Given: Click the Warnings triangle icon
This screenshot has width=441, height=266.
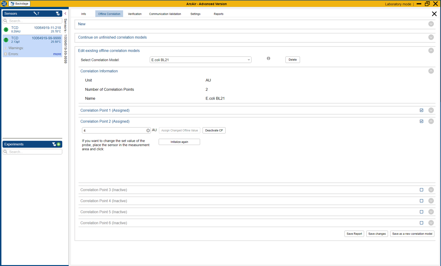Looking at the screenshot, I should click(5, 48).
